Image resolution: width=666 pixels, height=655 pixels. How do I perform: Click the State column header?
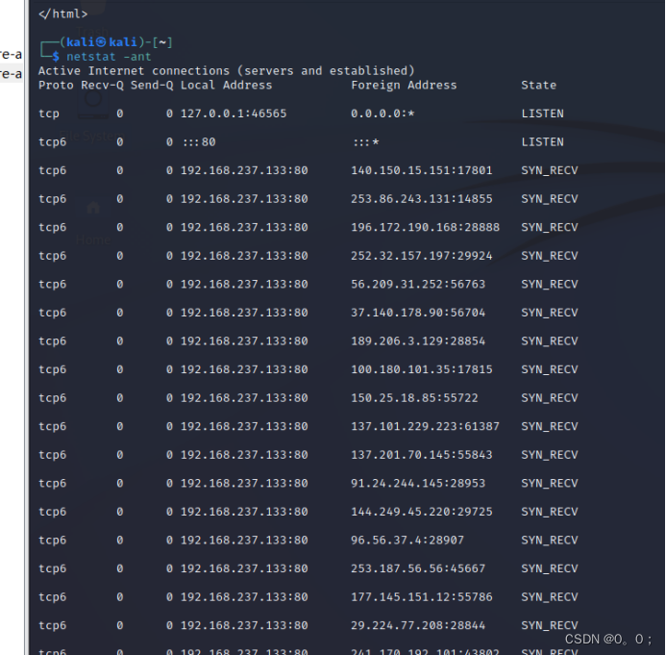(538, 85)
